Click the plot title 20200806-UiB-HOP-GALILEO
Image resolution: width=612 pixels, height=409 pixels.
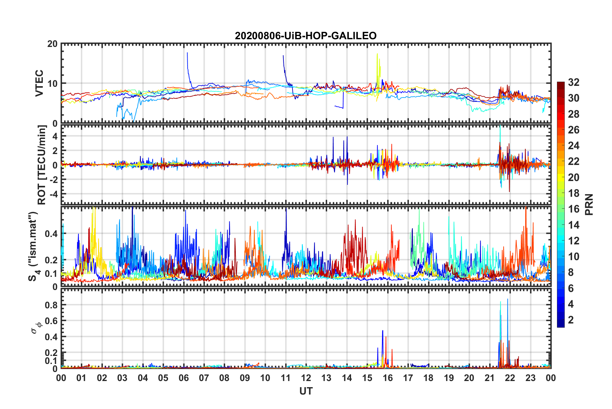pos(306,36)
